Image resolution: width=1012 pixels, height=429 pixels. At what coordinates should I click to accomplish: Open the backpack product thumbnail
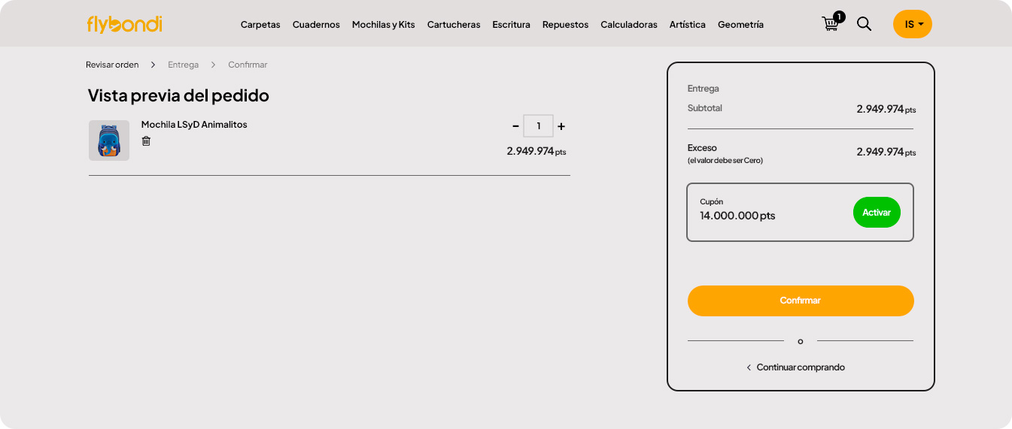pos(109,140)
